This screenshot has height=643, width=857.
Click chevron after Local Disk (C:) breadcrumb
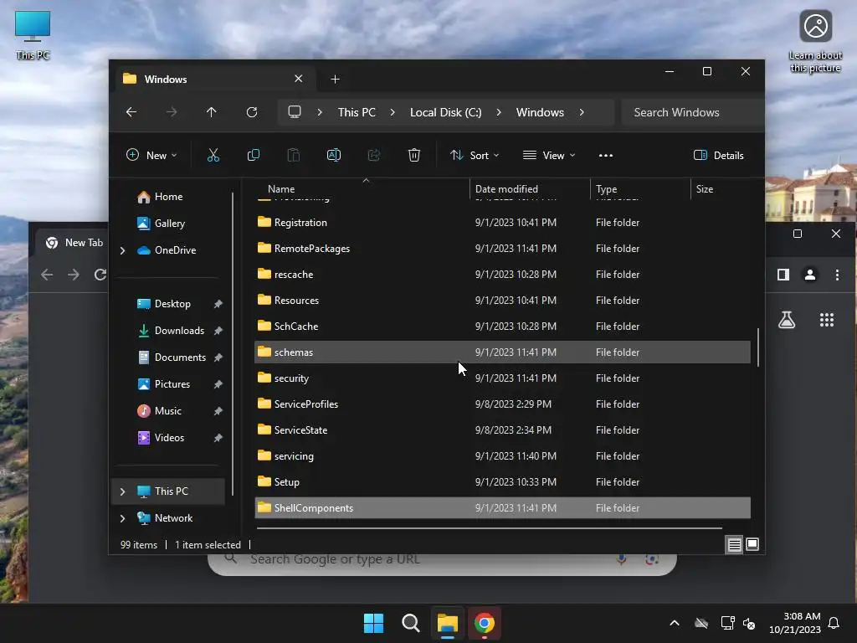499,112
